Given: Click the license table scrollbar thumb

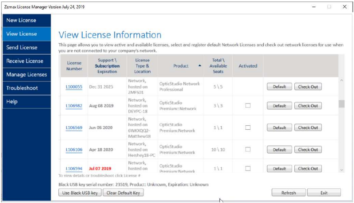Looking at the screenshot, I should [x=342, y=104].
